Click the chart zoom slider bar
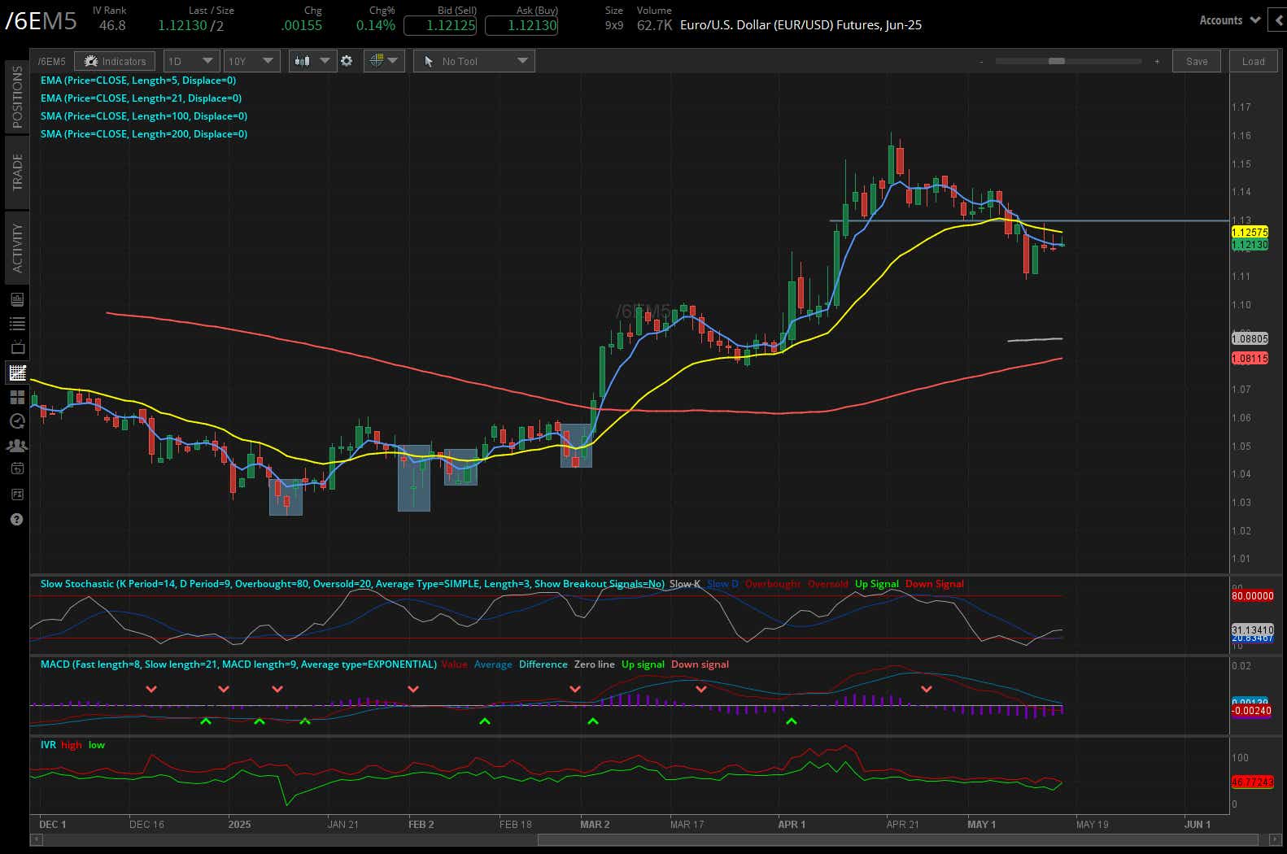1287x854 pixels. coord(1068,61)
